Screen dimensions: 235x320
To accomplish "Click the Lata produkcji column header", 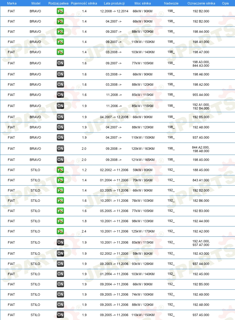I will click(x=114, y=3).
